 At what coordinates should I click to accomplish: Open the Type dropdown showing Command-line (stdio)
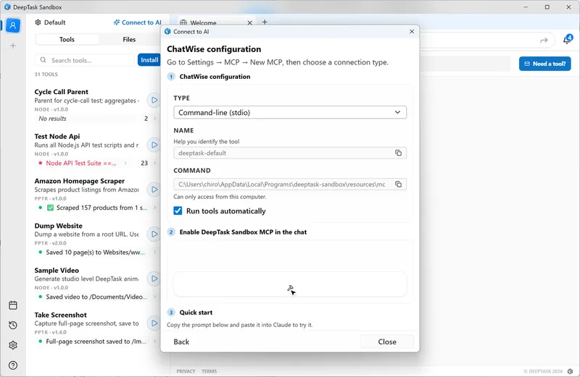click(290, 112)
